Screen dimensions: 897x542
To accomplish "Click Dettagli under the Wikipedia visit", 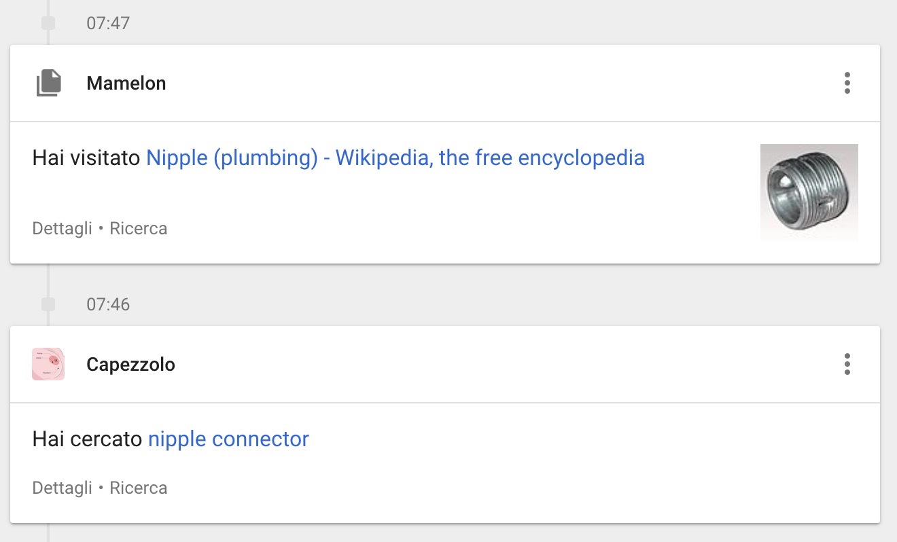I will [62, 229].
